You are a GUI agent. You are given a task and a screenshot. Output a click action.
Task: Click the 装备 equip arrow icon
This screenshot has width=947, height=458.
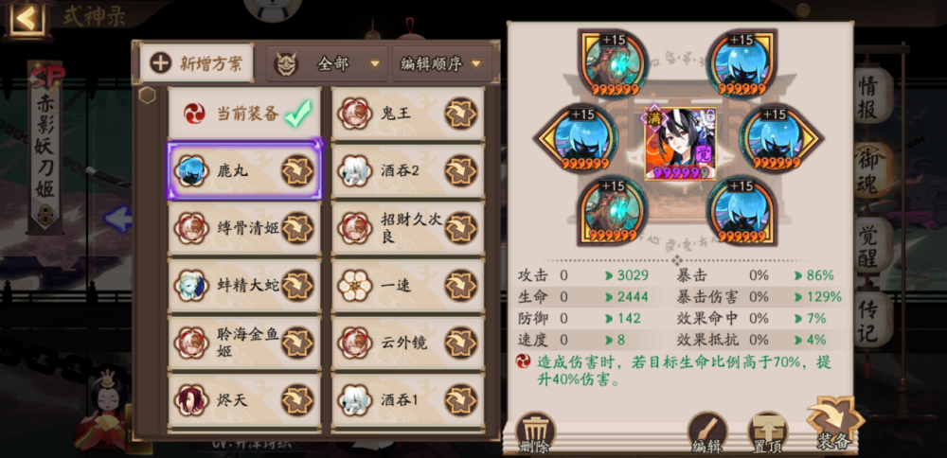click(x=835, y=423)
